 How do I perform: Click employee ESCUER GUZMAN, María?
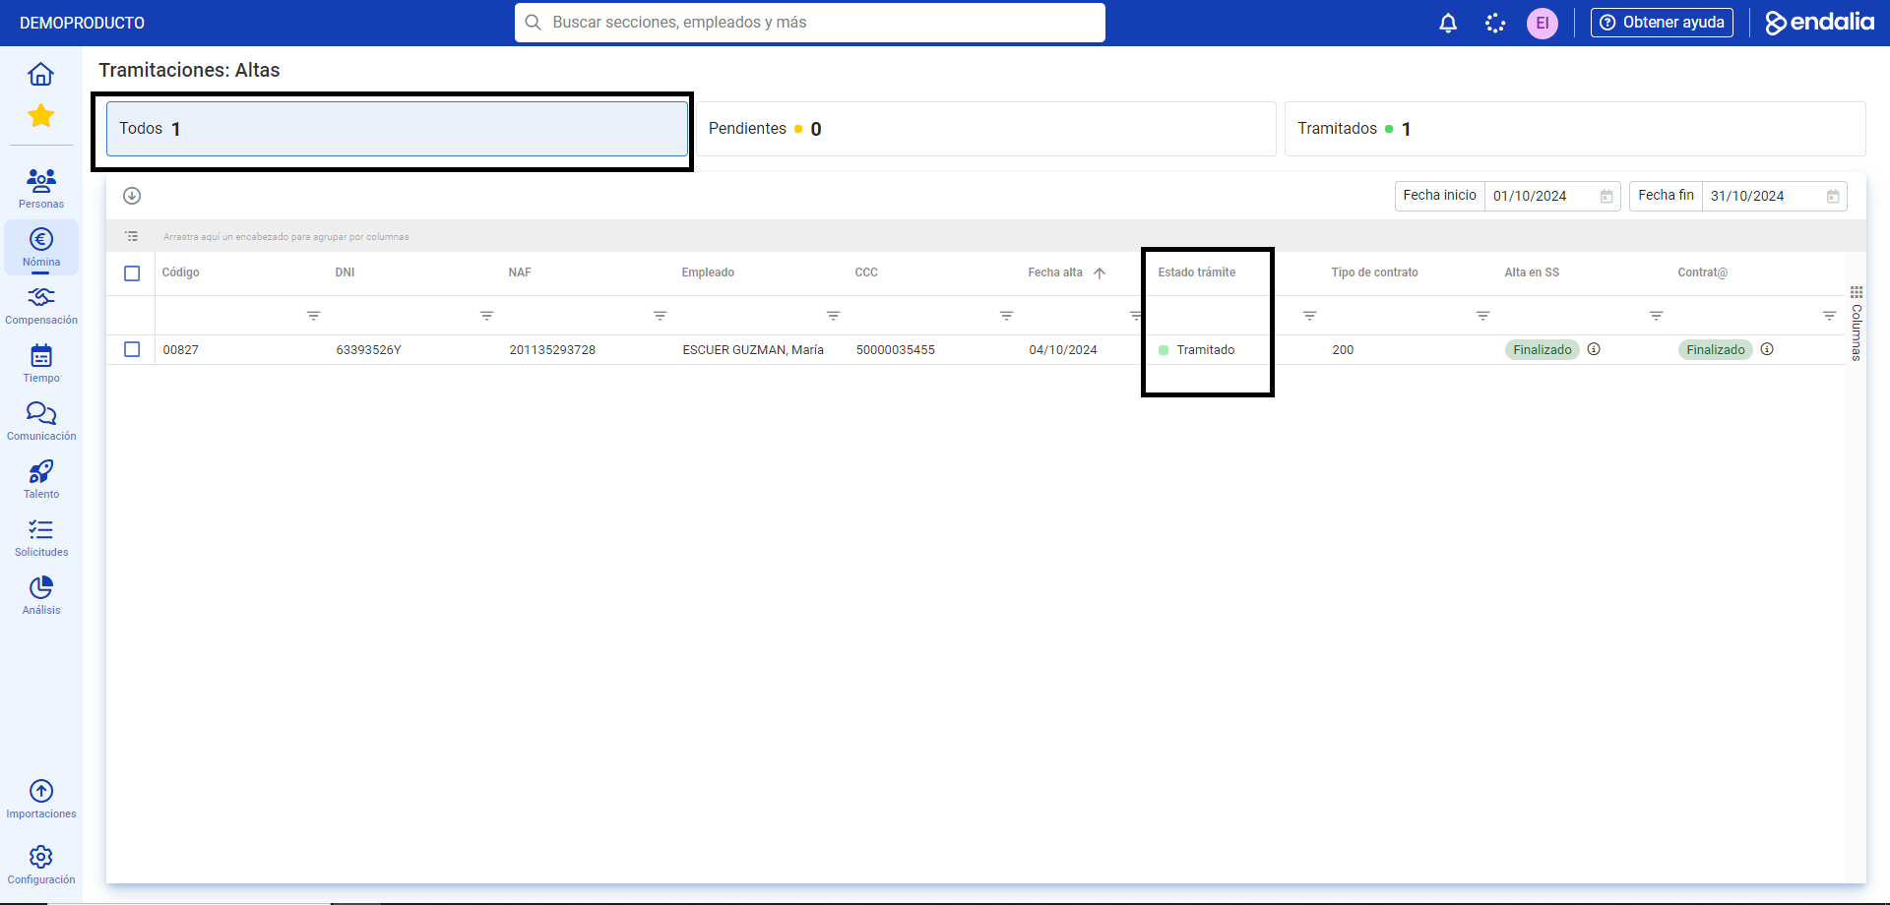point(753,350)
